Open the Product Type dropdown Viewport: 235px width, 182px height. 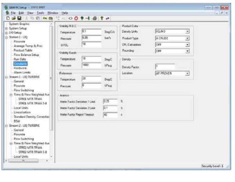click(x=187, y=38)
